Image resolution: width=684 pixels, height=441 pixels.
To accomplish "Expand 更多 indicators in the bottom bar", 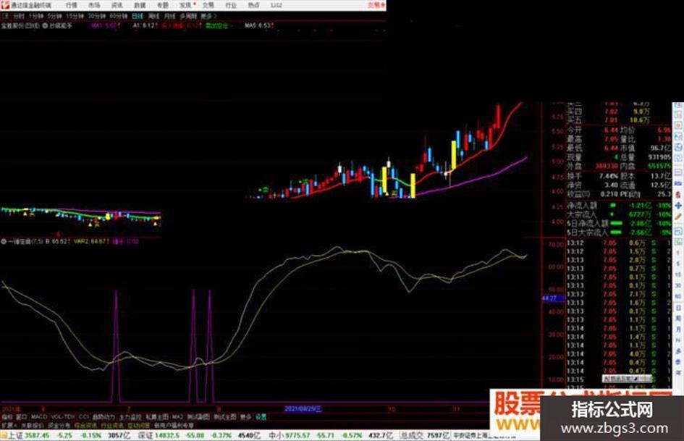I will point(245,417).
